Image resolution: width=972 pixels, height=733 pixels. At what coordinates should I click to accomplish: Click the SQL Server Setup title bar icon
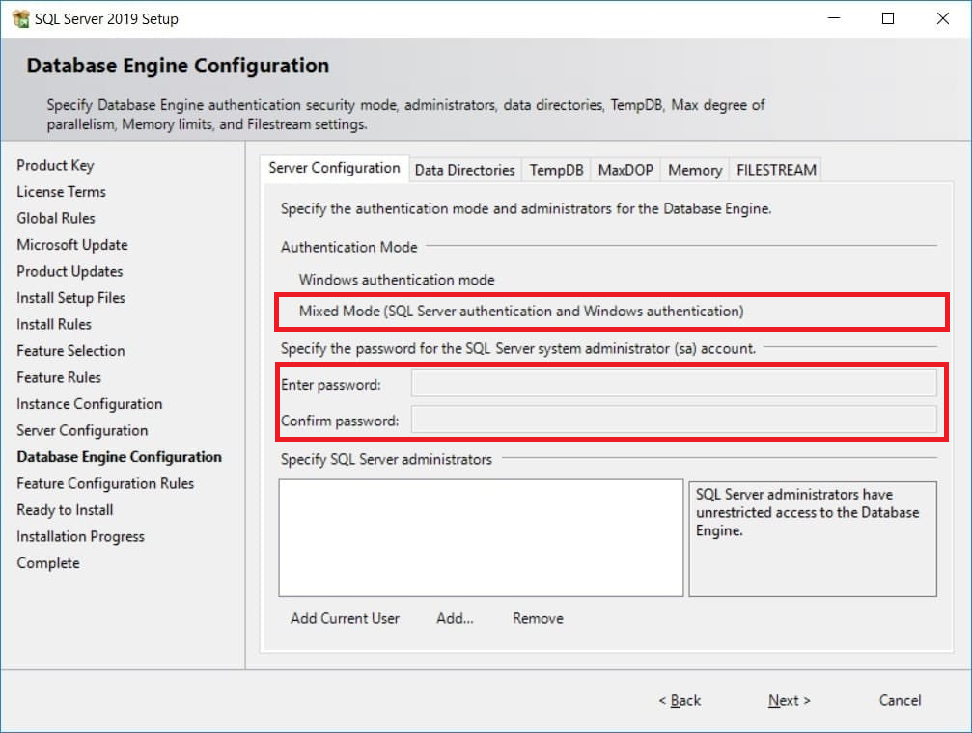(x=20, y=19)
